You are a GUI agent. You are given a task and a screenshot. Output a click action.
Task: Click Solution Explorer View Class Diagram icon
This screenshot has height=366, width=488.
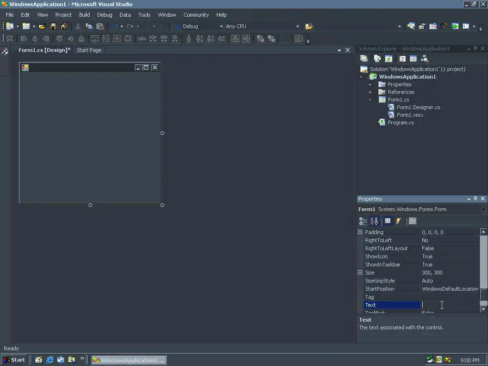pos(424,59)
